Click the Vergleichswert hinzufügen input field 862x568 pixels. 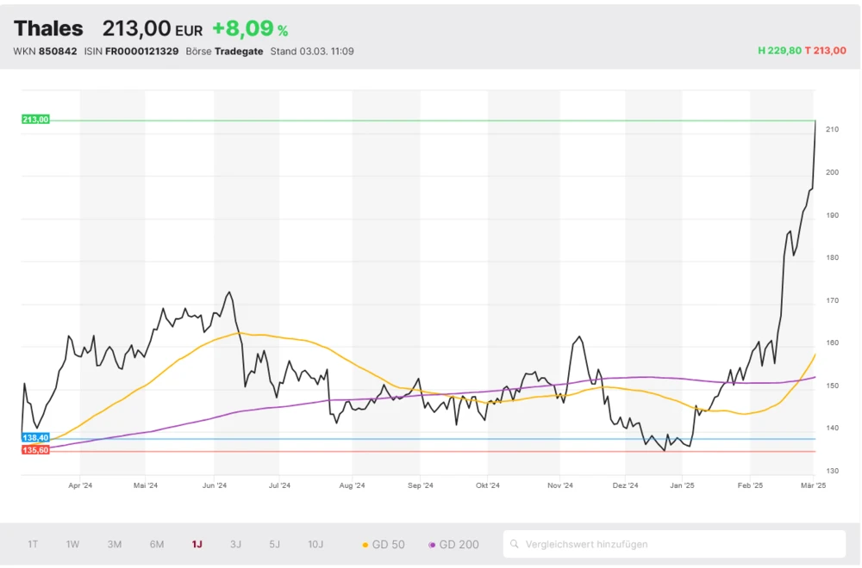point(681,544)
